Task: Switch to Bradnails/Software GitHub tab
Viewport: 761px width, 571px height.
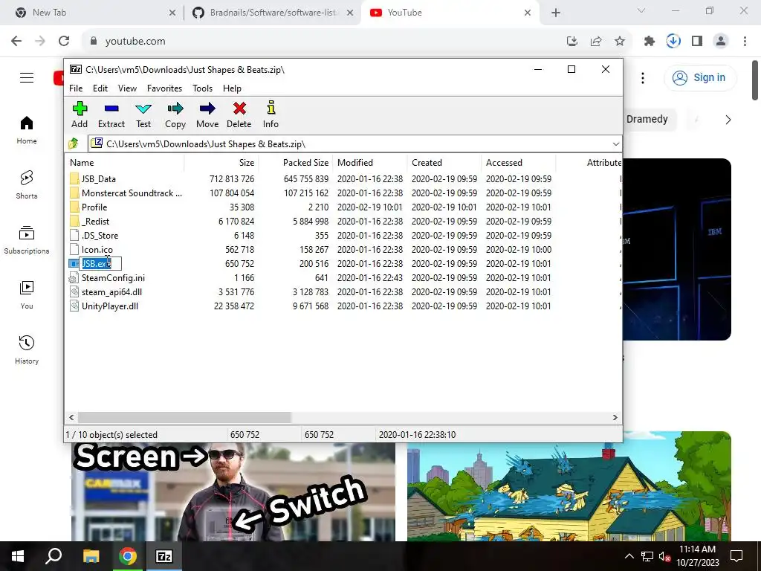Action: coord(273,13)
